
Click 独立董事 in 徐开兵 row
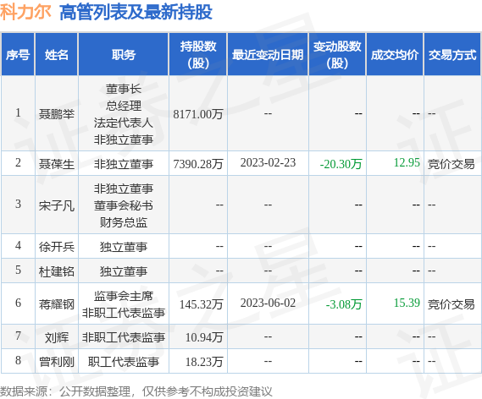(x=124, y=247)
